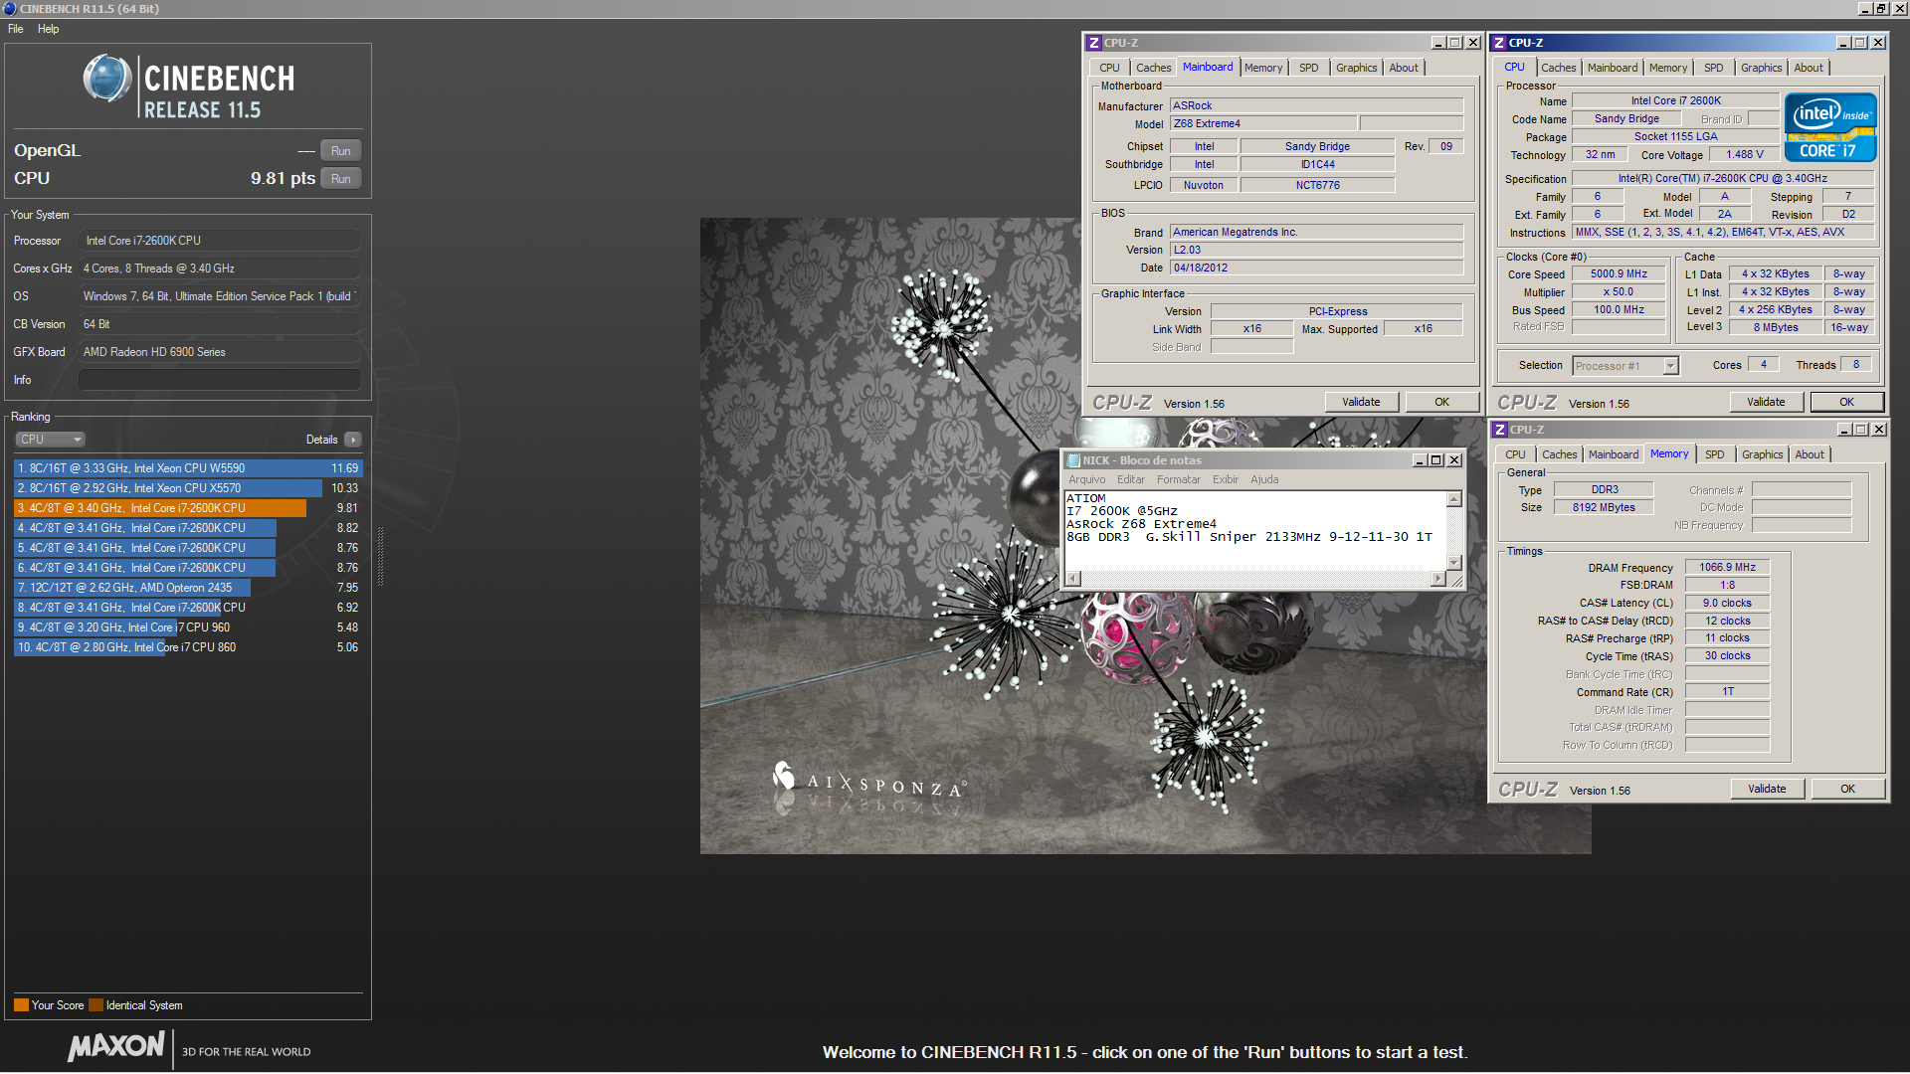Click the processor CPU-Z window title icon
This screenshot has height=1074, width=1910.
tap(1499, 43)
